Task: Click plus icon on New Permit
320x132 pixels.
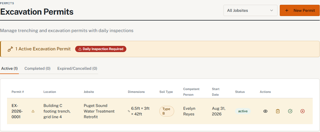Action: point(287,10)
